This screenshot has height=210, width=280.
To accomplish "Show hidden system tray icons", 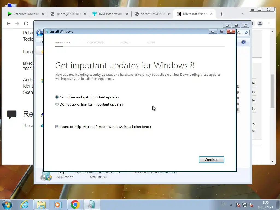I will [231, 205].
